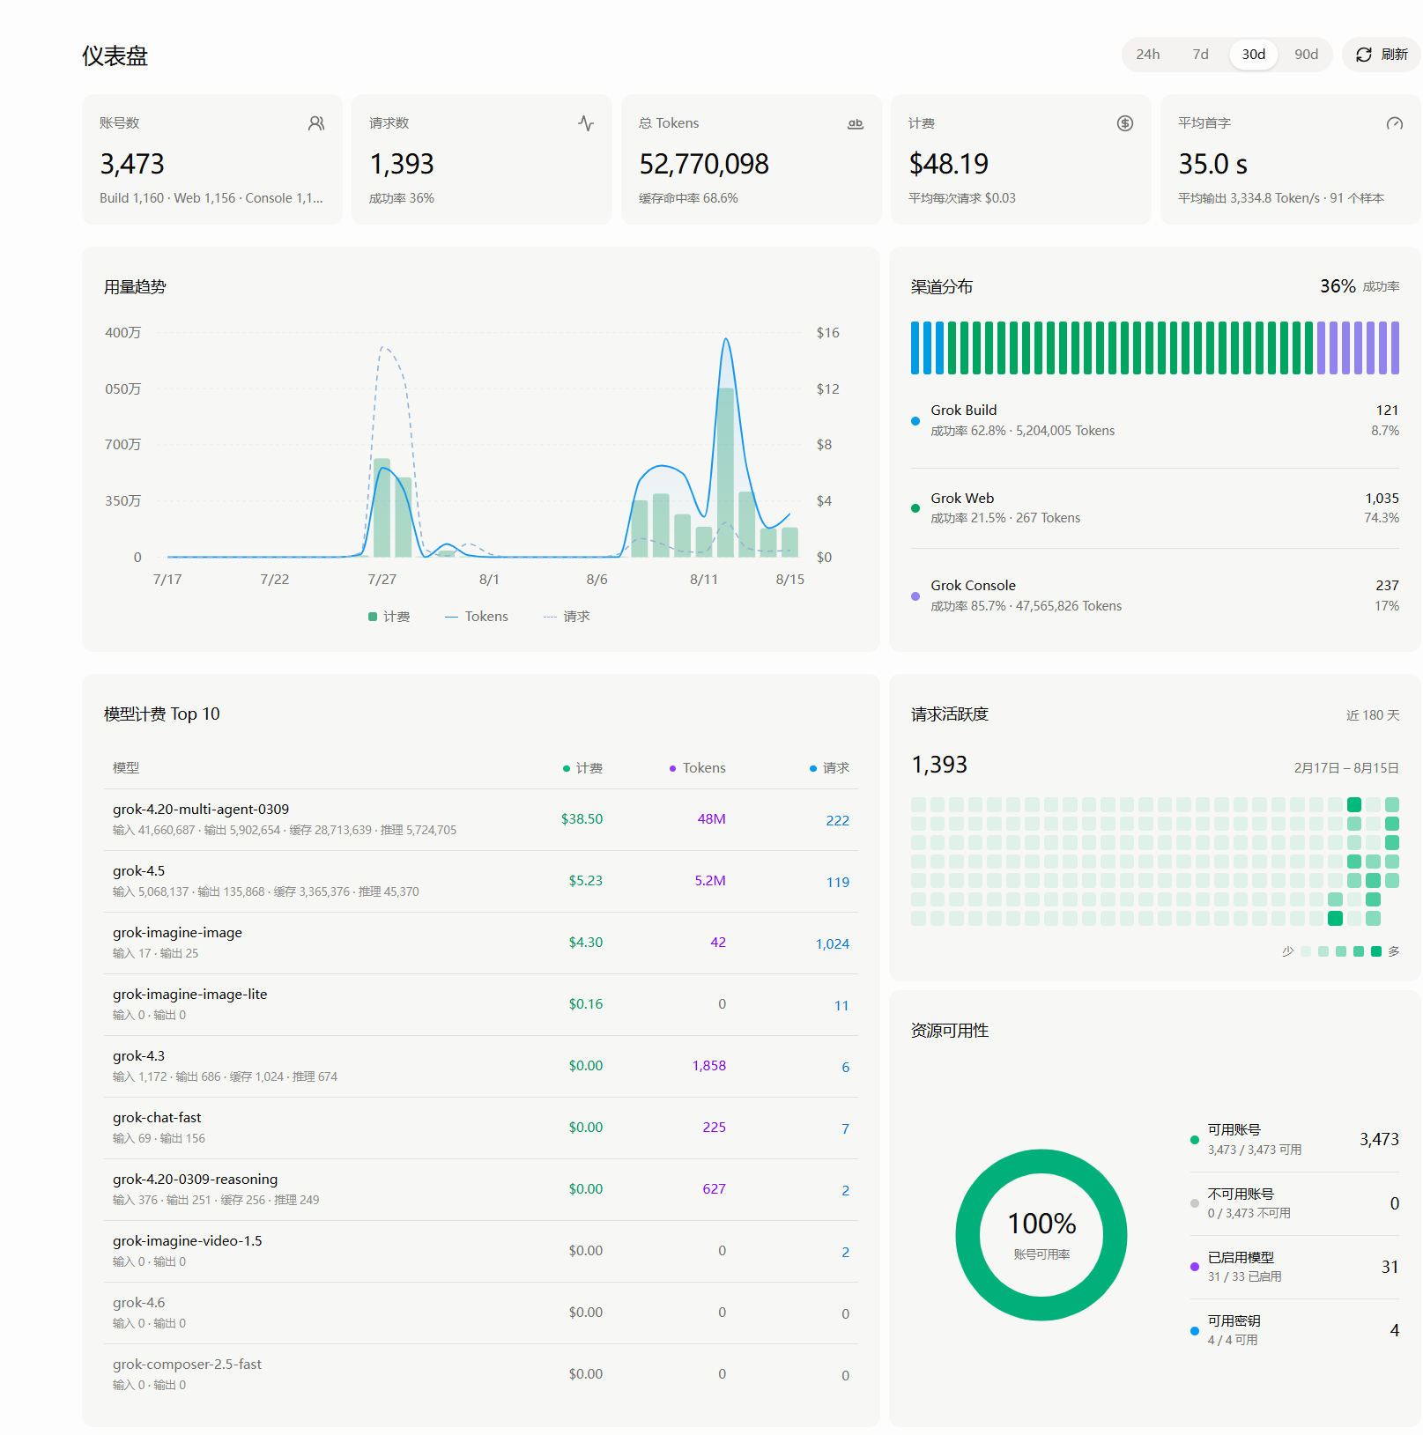
Task: Click the blue Grok Build channel dot
Action: [915, 421]
